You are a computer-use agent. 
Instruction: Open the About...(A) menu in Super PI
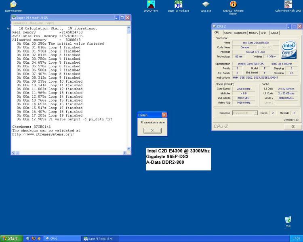tap(36, 23)
